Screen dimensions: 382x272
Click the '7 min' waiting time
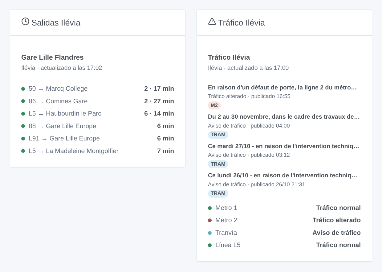coord(165,151)
